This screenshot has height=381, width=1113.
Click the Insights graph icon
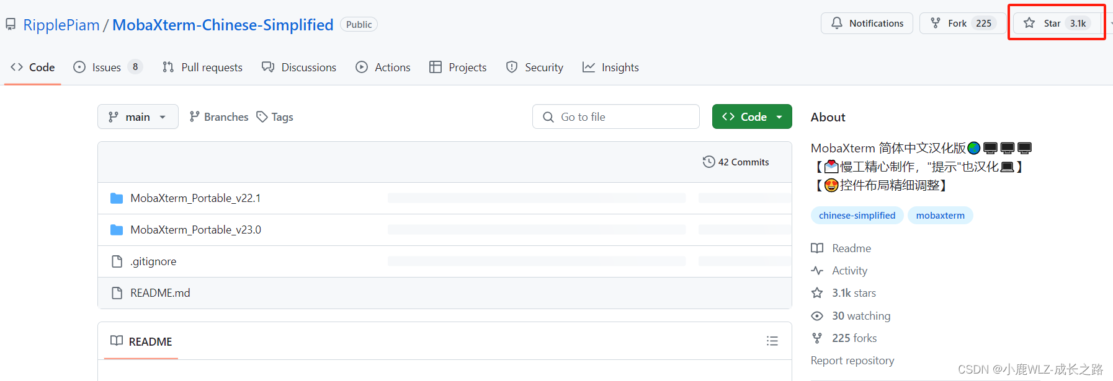pyautogui.click(x=589, y=67)
